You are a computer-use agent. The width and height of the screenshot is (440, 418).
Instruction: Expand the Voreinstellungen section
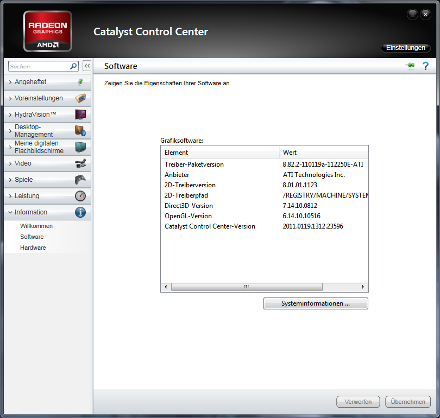click(x=47, y=98)
